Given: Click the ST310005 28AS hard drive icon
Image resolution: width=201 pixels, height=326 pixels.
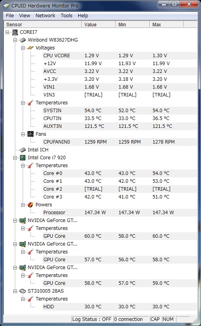Looking at the screenshot, I should [23, 291].
